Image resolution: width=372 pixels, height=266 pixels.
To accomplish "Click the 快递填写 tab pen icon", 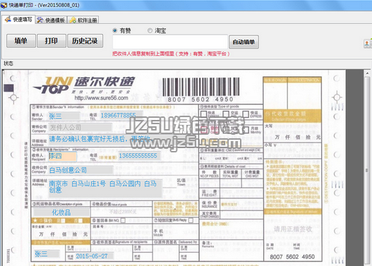I will (8, 20).
